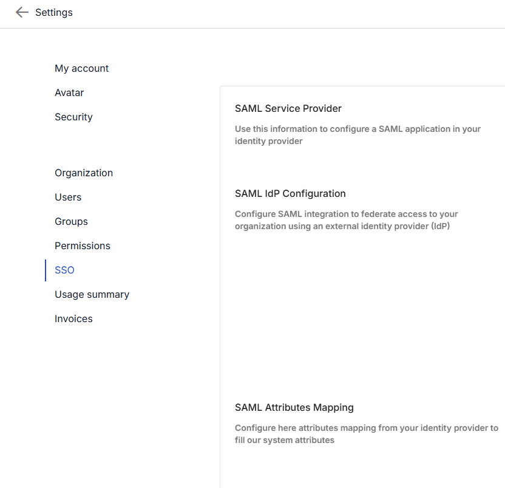Go to the Avatar settings section
505x488 pixels.
coord(69,93)
